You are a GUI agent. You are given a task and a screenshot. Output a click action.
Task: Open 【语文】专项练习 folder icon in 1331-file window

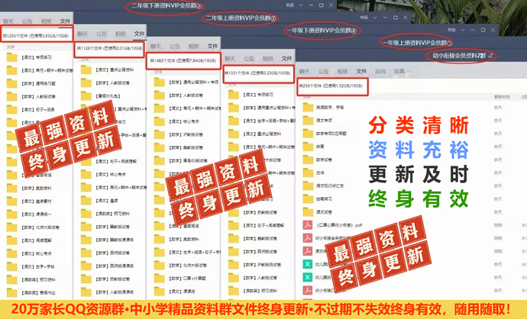233,95
